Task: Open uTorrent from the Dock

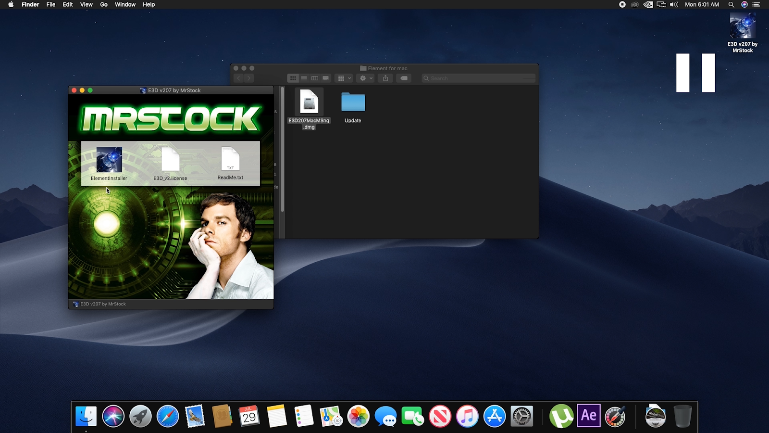Action: pos(561,416)
